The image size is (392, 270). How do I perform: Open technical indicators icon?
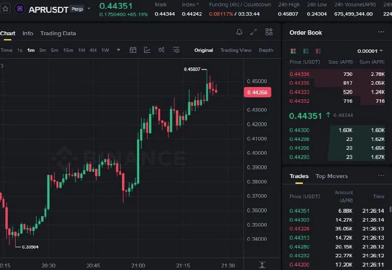tap(147, 50)
